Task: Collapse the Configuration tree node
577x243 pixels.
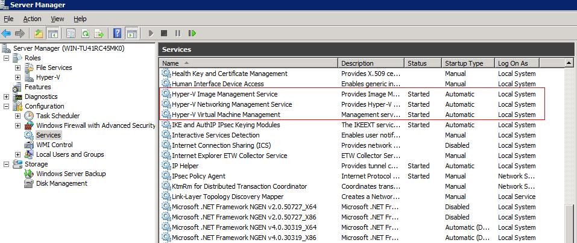Action: 7,106
